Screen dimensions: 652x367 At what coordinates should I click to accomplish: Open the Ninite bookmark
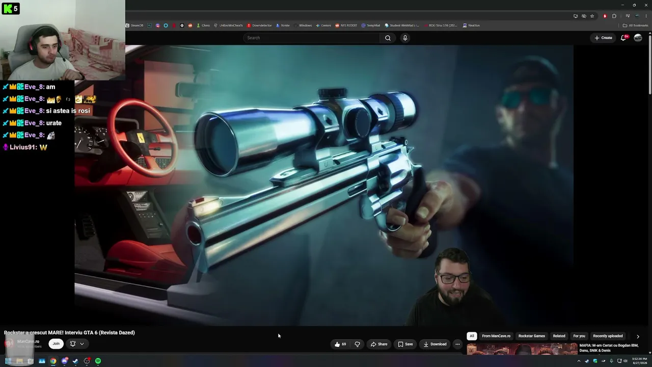pos(283,25)
